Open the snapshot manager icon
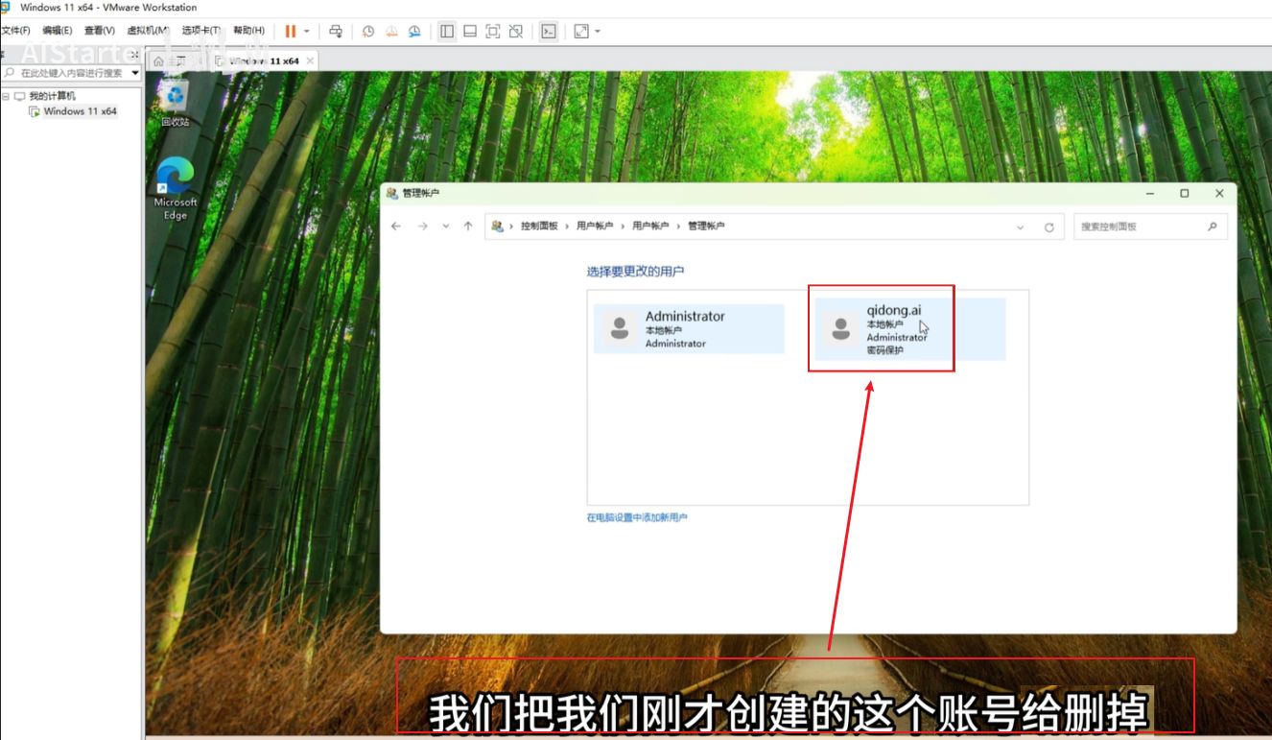The image size is (1272, 740). tap(414, 31)
